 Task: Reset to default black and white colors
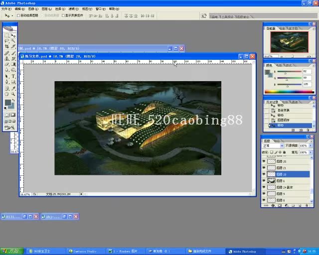(x=5, y=108)
